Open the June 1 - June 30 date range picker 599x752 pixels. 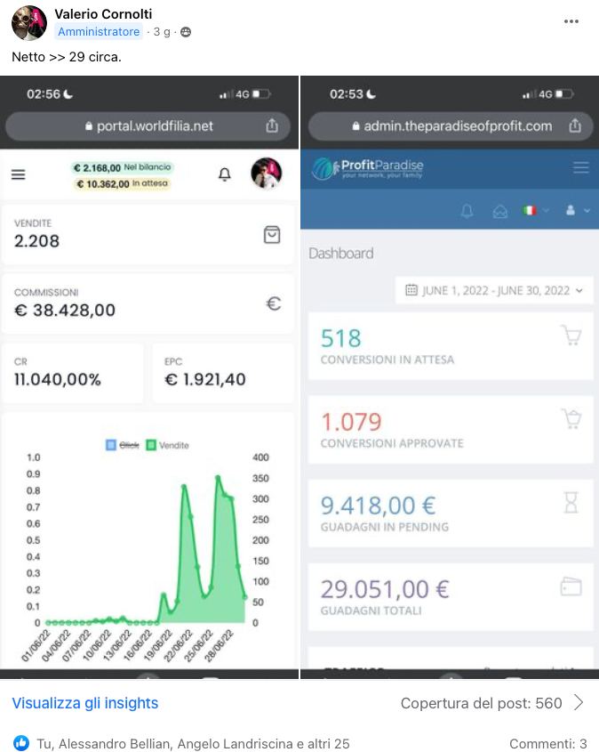(x=494, y=290)
